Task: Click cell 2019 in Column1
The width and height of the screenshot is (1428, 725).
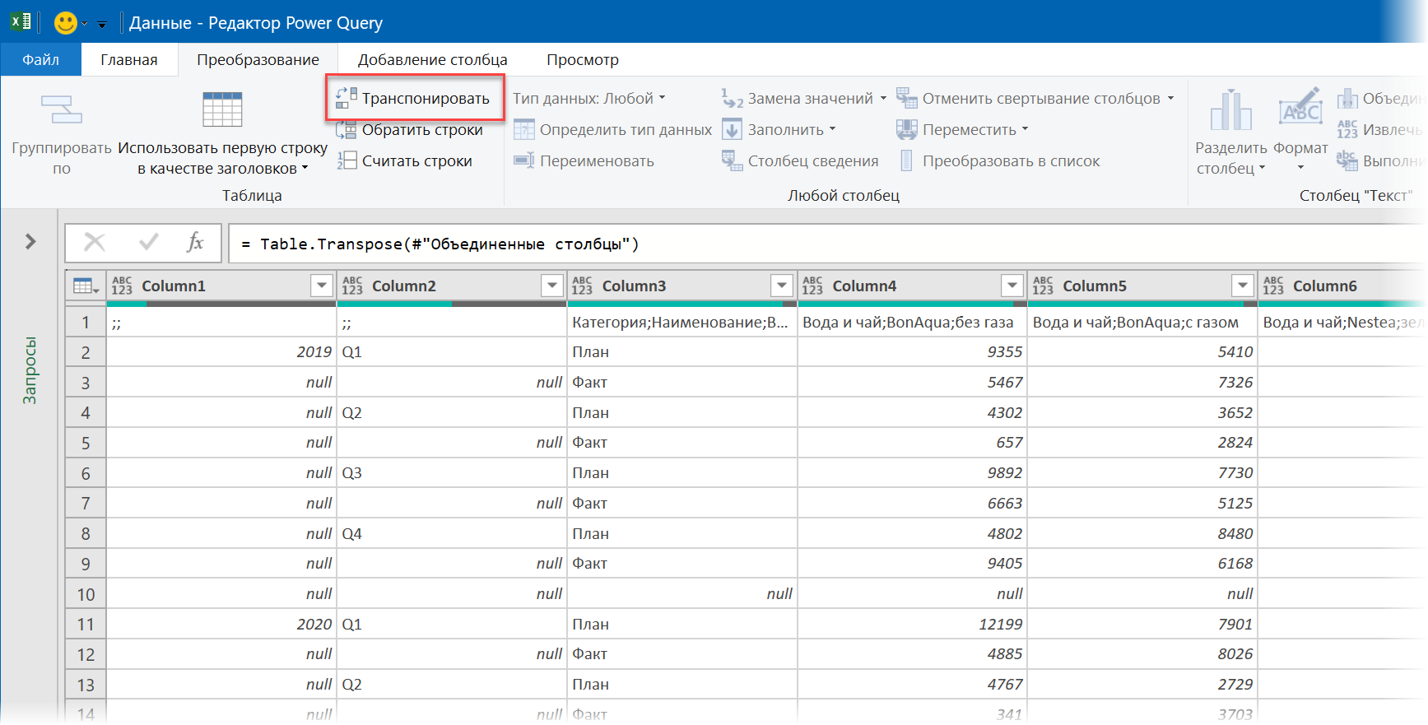Action: coord(221,352)
